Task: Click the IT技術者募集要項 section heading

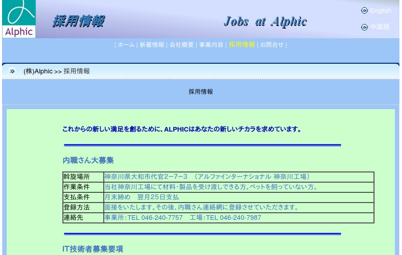Action: [x=92, y=249]
